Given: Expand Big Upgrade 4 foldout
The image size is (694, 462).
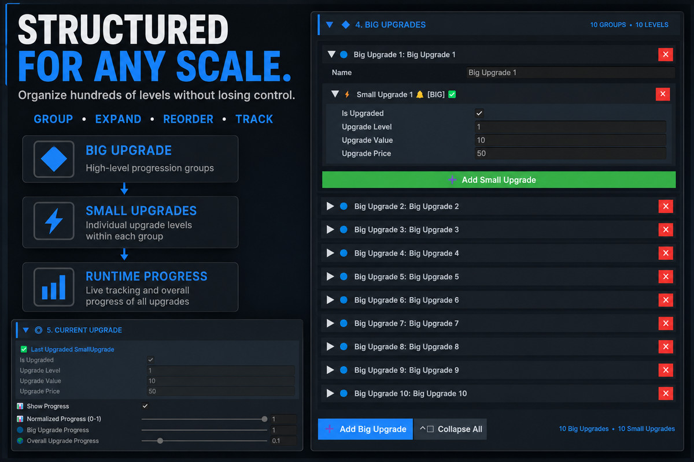Looking at the screenshot, I should tap(330, 253).
